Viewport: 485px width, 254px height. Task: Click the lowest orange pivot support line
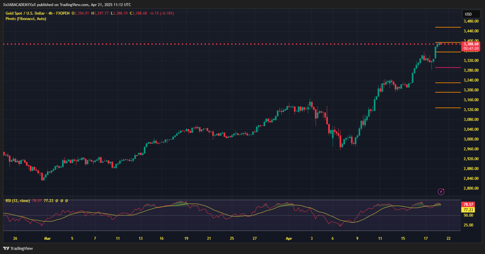pyautogui.click(x=448, y=108)
